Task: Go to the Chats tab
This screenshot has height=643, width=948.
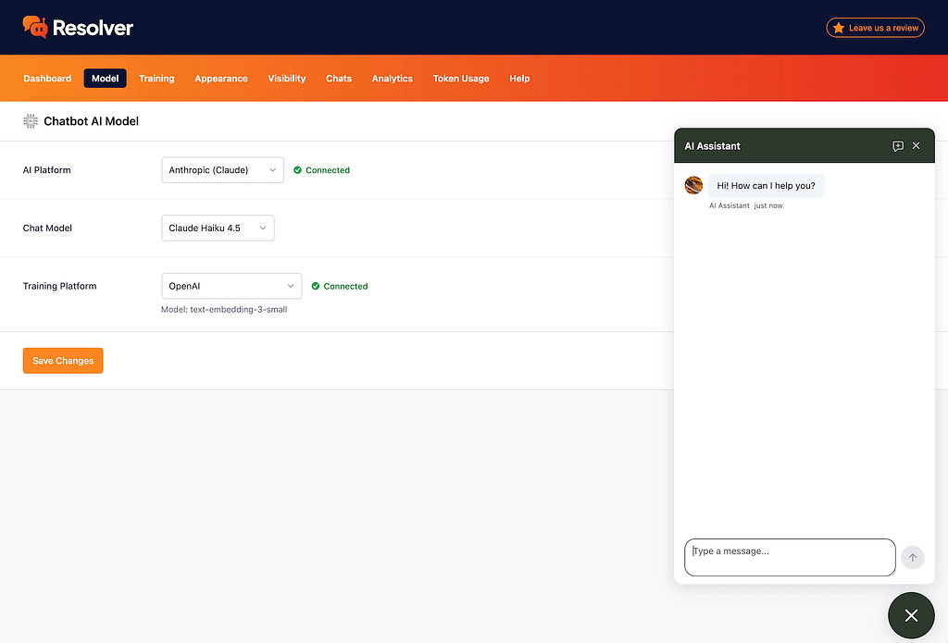Action: (339, 79)
